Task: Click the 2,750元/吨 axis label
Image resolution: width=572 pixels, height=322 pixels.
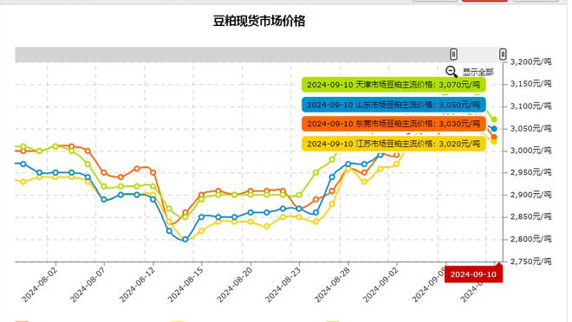Action: coord(530,261)
